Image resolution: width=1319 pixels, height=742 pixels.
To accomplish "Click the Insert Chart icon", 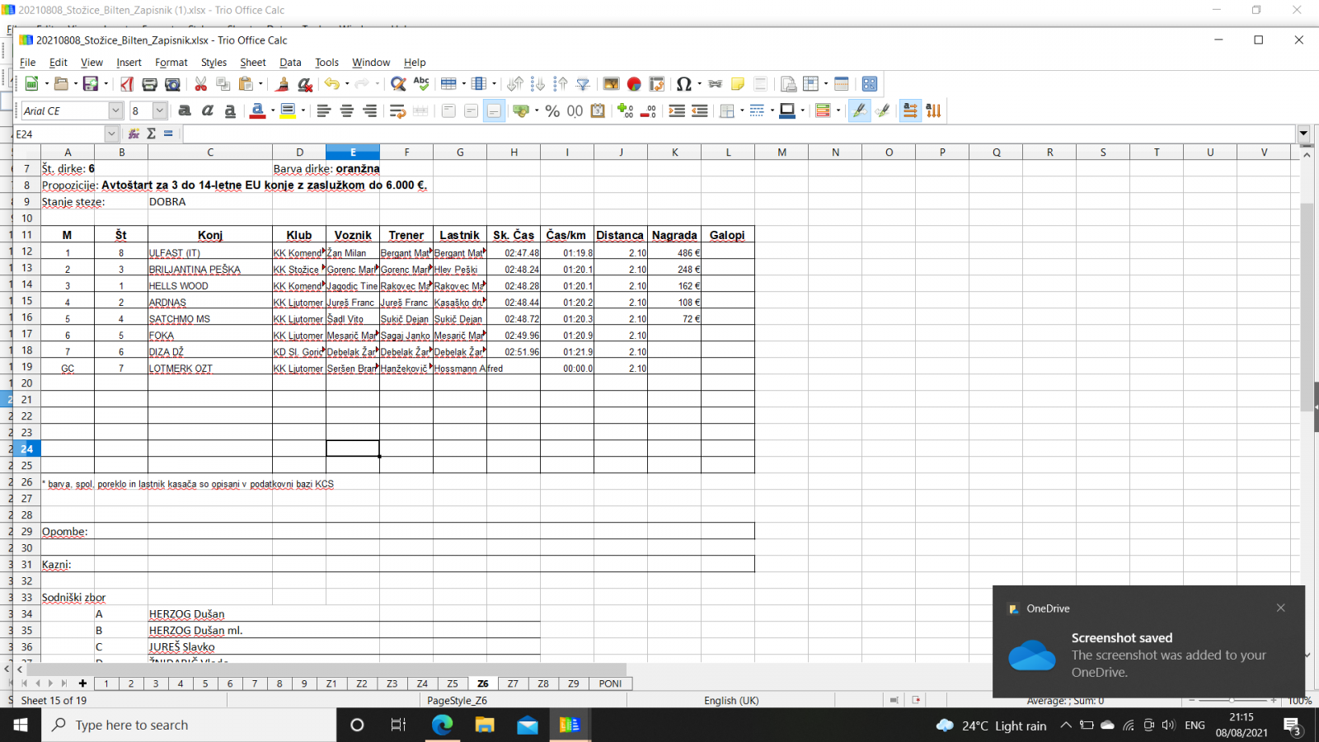I will point(634,84).
